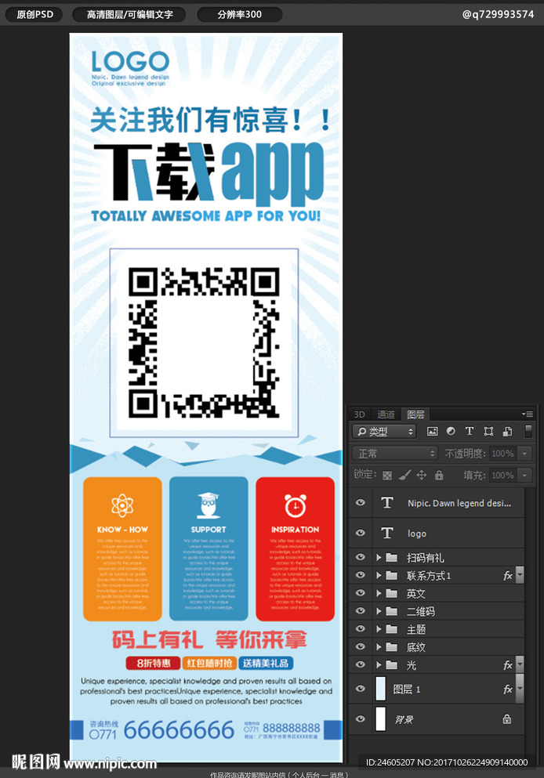The height and width of the screenshot is (778, 544).
Task: Click the fx icon on 联系方式1 group
Action: [x=507, y=576]
